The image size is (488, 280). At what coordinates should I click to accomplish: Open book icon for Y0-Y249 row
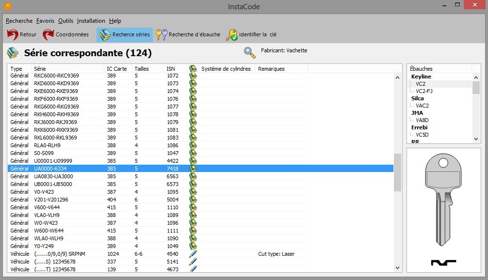(x=193, y=246)
